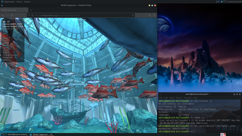Select 30000 fish option

6,53
